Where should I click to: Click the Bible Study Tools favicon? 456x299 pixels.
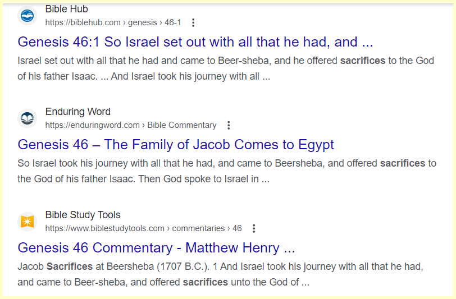(x=27, y=222)
